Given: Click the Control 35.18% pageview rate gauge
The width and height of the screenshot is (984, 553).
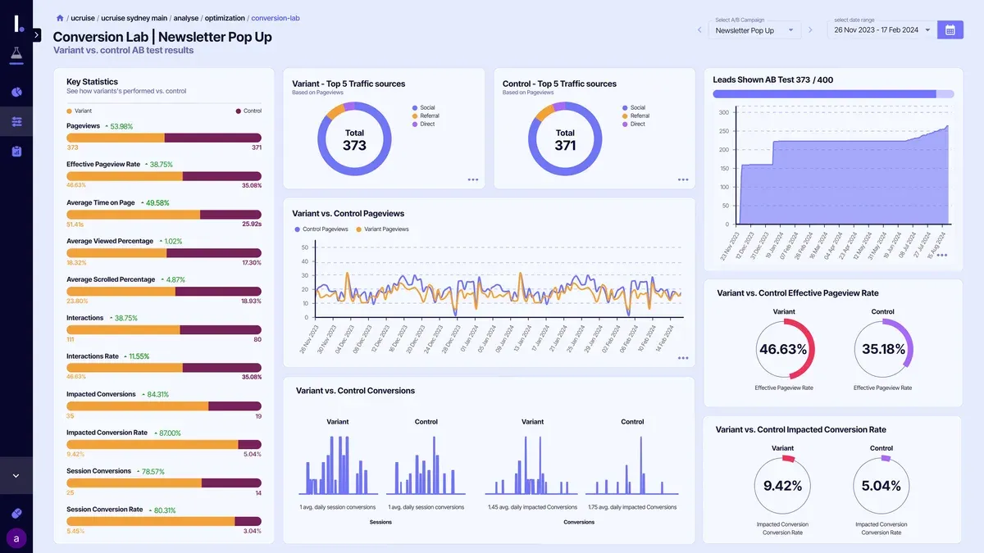Looking at the screenshot, I should pyautogui.click(x=883, y=349).
